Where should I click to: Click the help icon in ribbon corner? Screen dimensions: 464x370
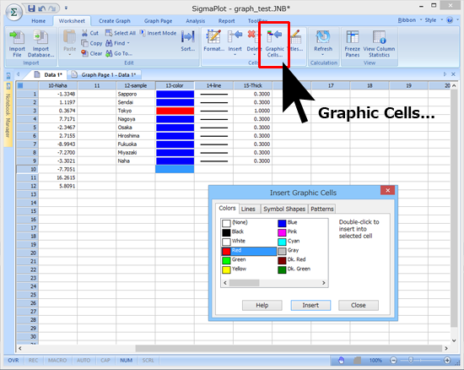tap(450, 20)
